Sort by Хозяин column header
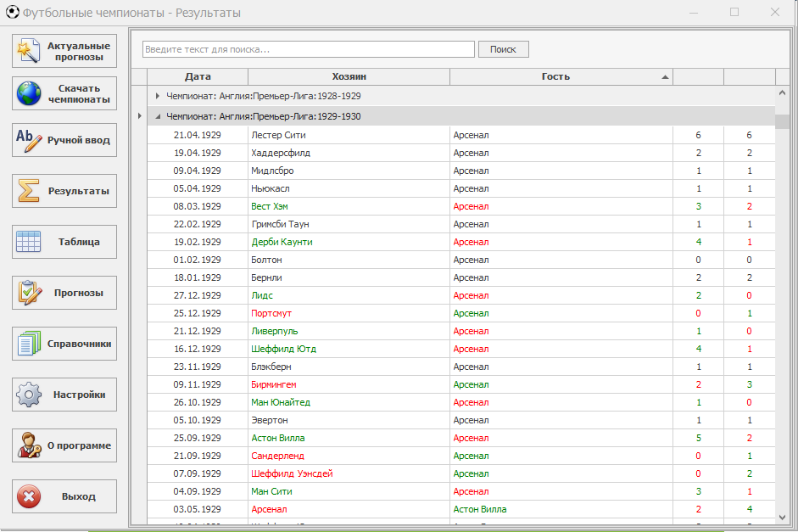This screenshot has height=532, width=798. 349,77
